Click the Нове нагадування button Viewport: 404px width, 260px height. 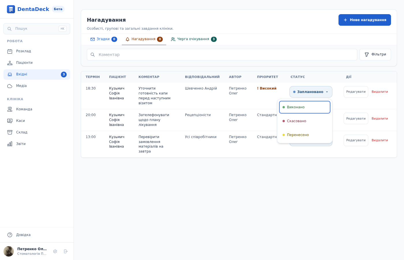[x=365, y=20]
